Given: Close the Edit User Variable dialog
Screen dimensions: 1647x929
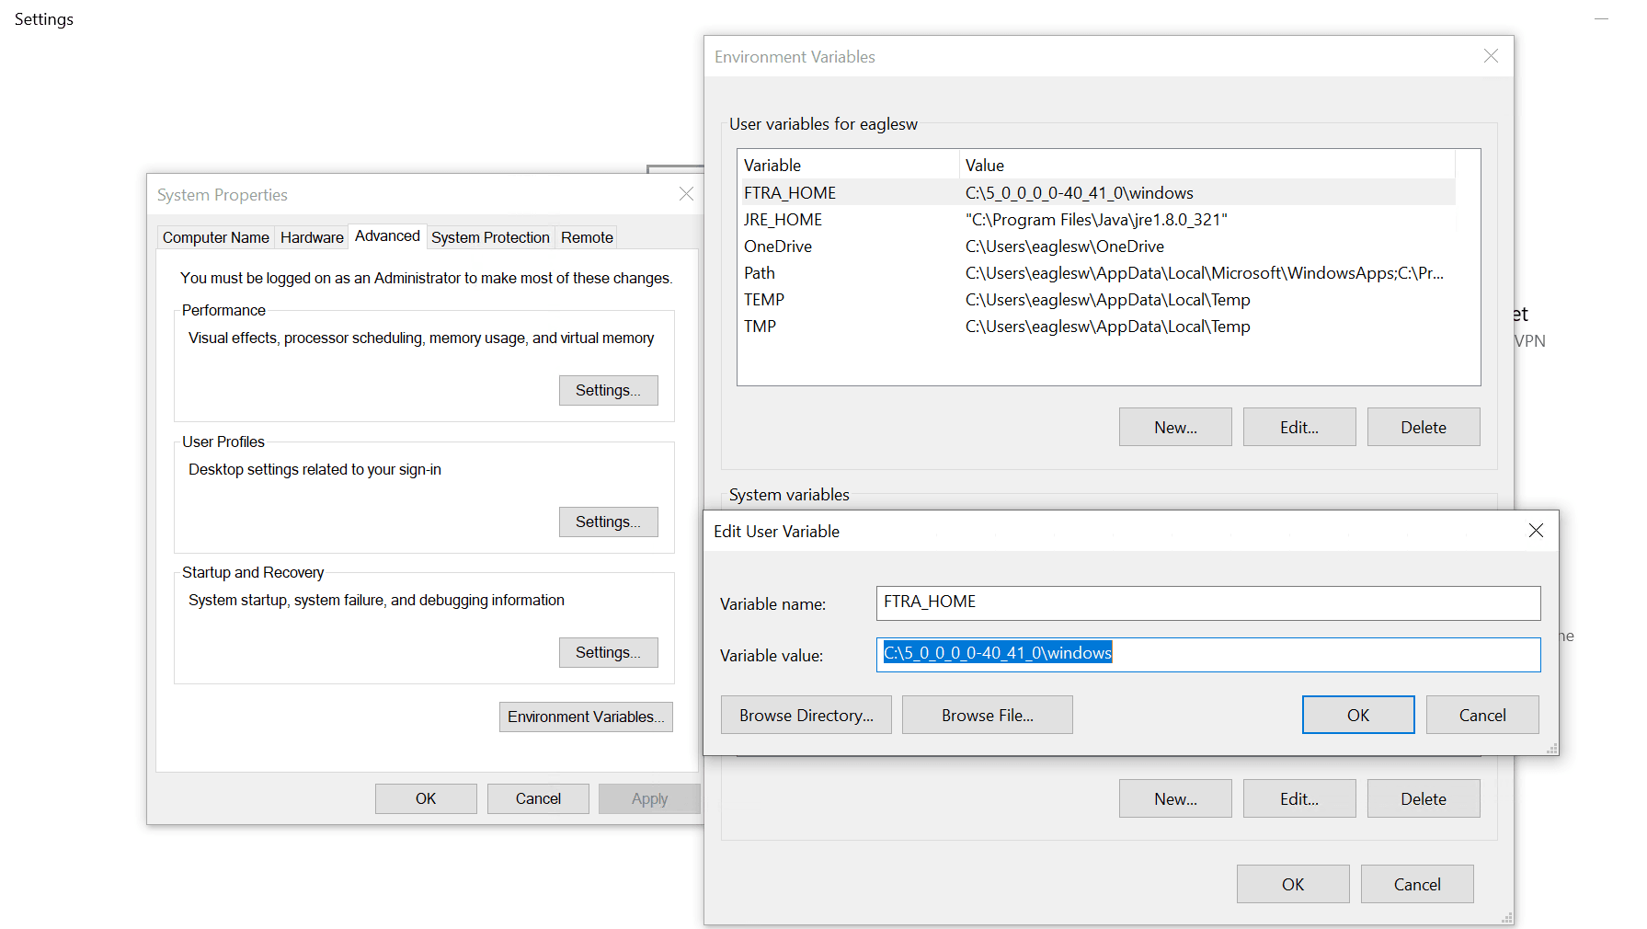Looking at the screenshot, I should pos(1536,530).
